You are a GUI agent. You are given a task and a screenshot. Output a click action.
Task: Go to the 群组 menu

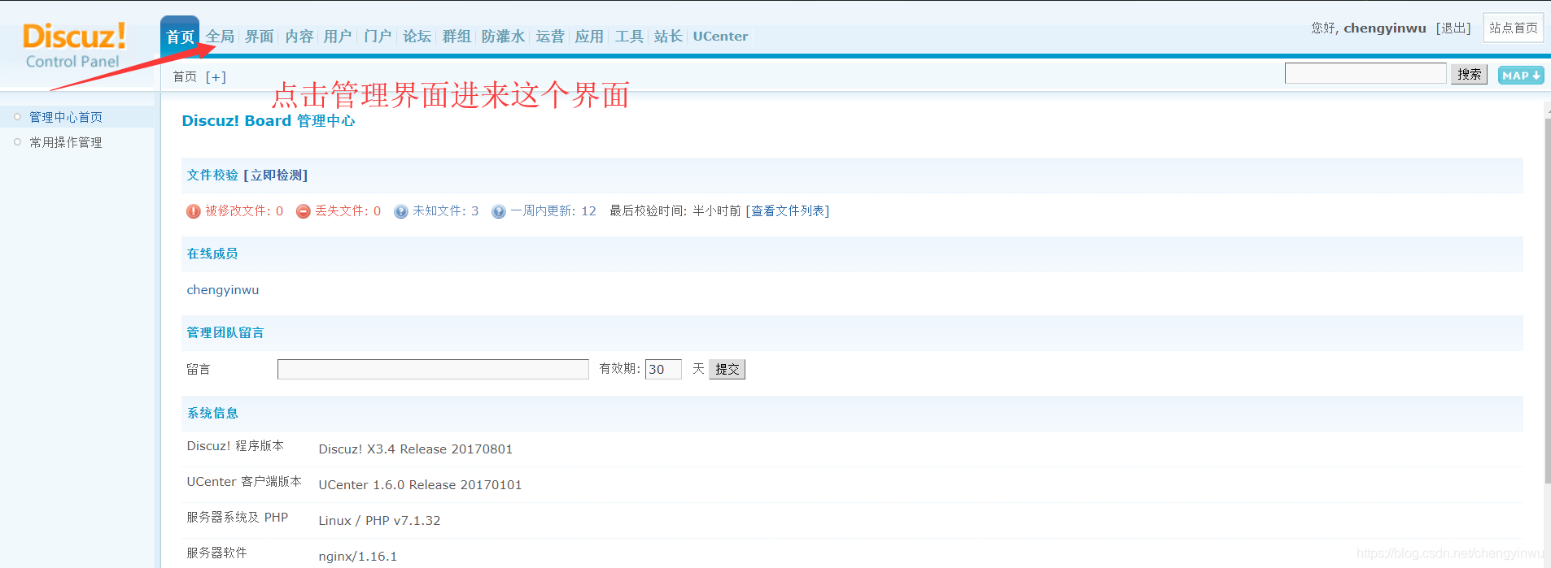click(457, 36)
